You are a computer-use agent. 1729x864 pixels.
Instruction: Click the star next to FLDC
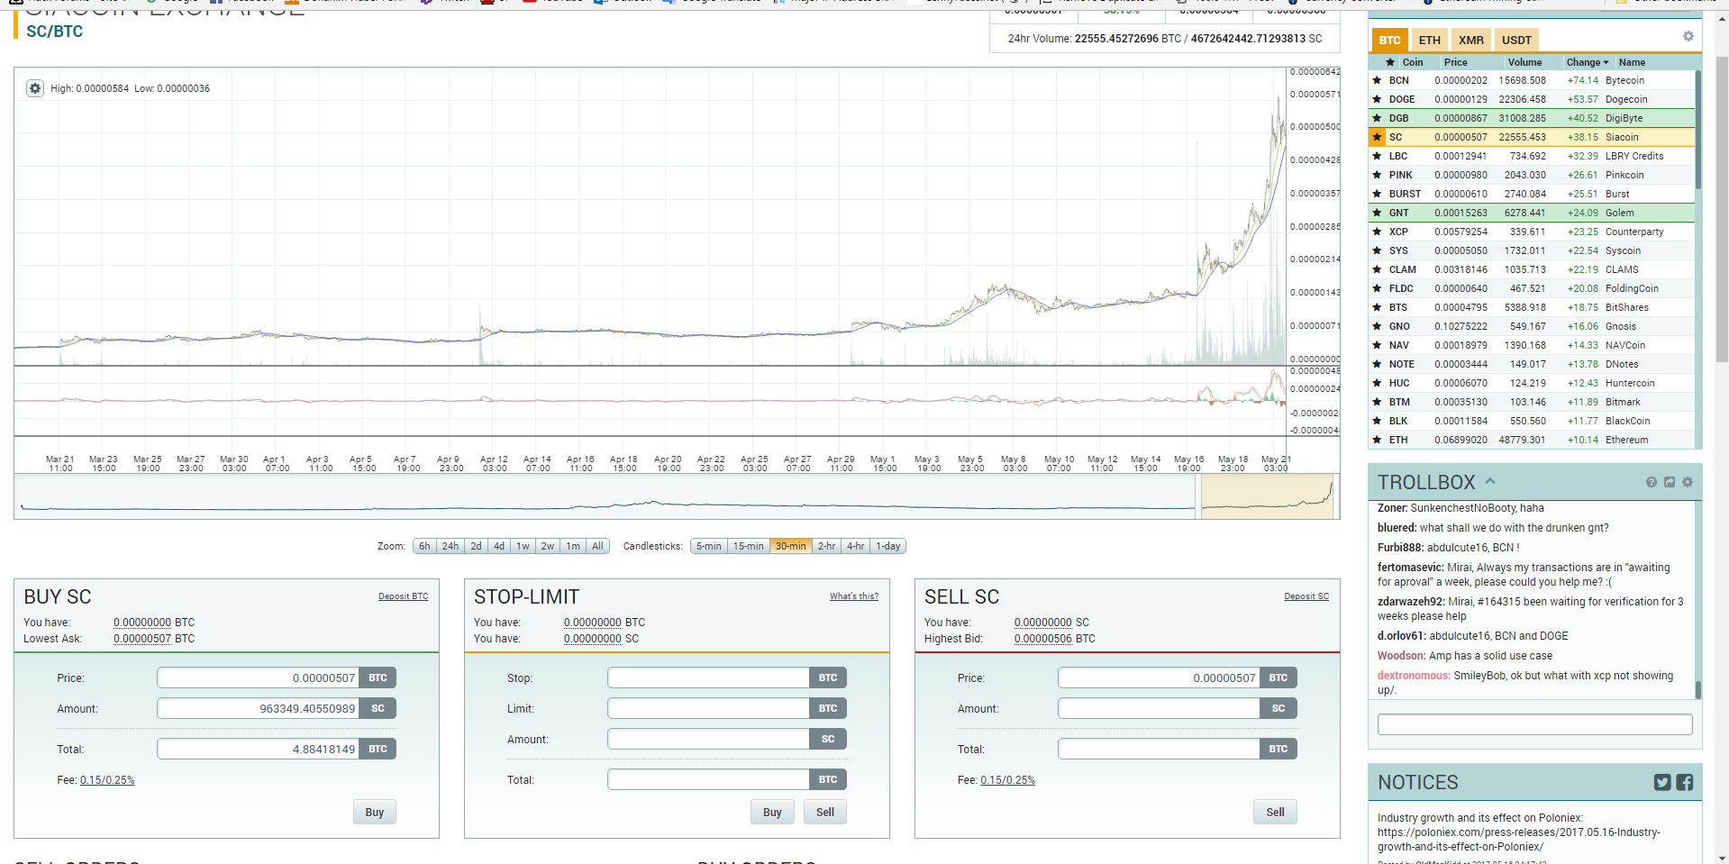(x=1377, y=288)
